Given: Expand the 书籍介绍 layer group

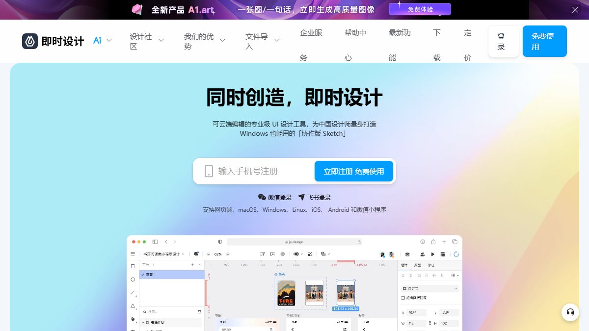Looking at the screenshot, I should click(143, 323).
